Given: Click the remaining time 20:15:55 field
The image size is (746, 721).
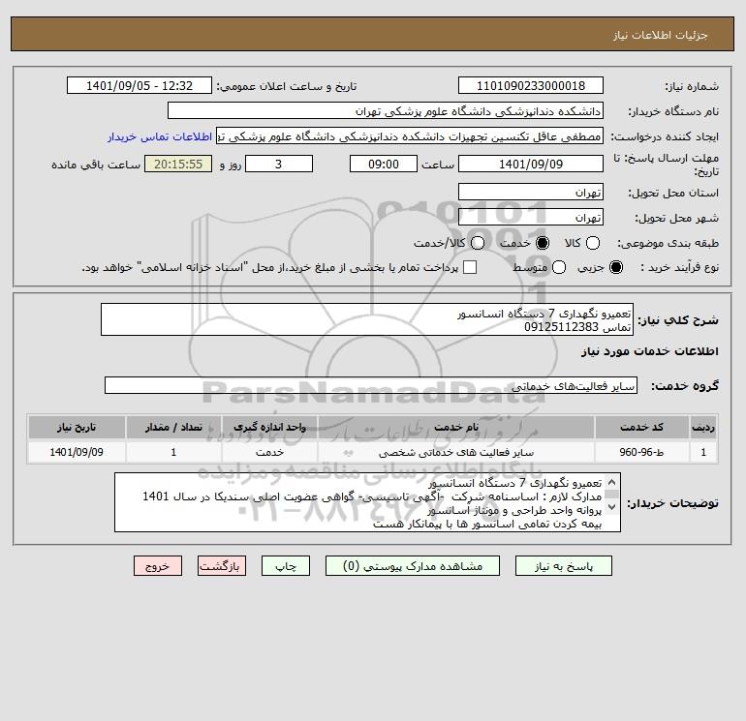Looking at the screenshot, I should [x=178, y=164].
